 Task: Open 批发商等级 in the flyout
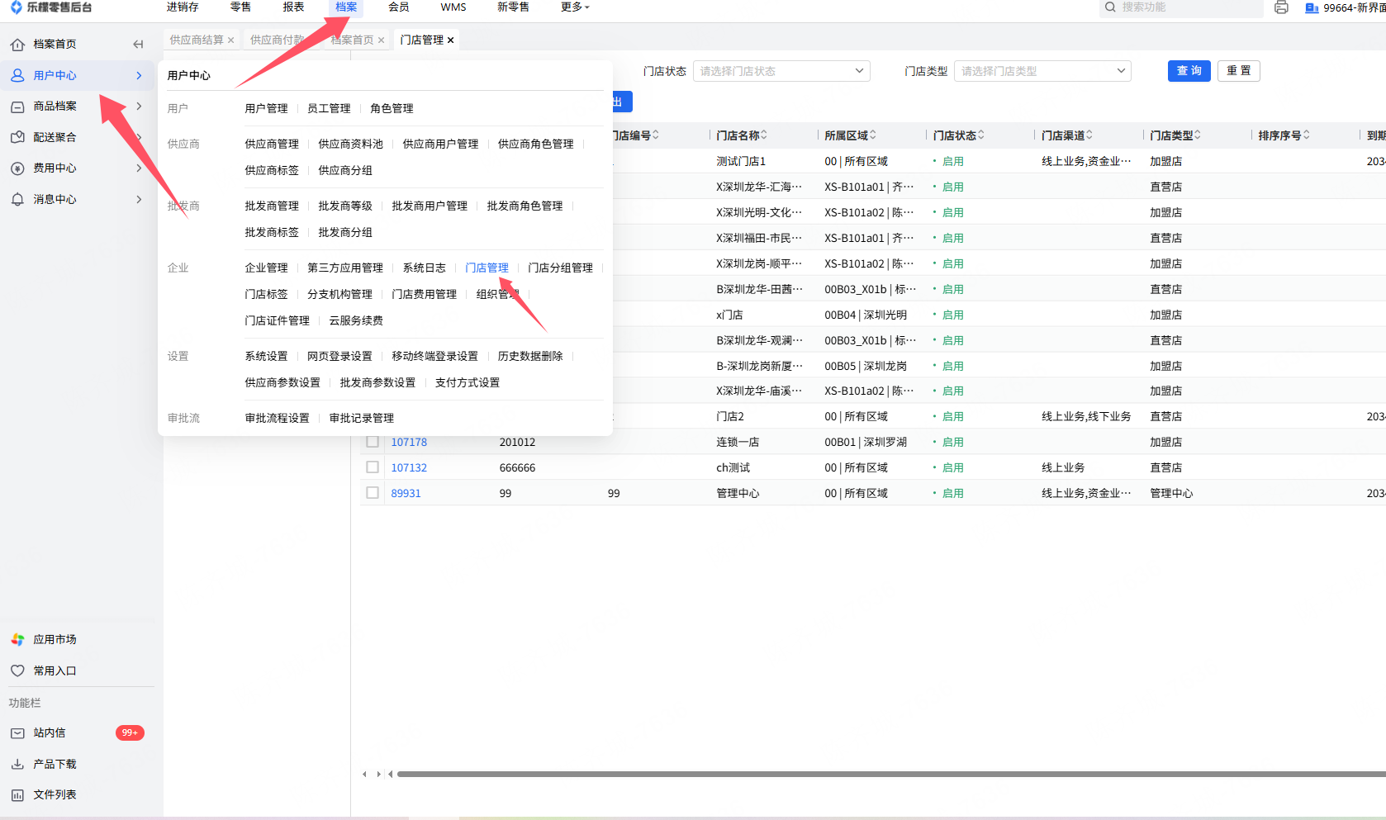coord(345,206)
